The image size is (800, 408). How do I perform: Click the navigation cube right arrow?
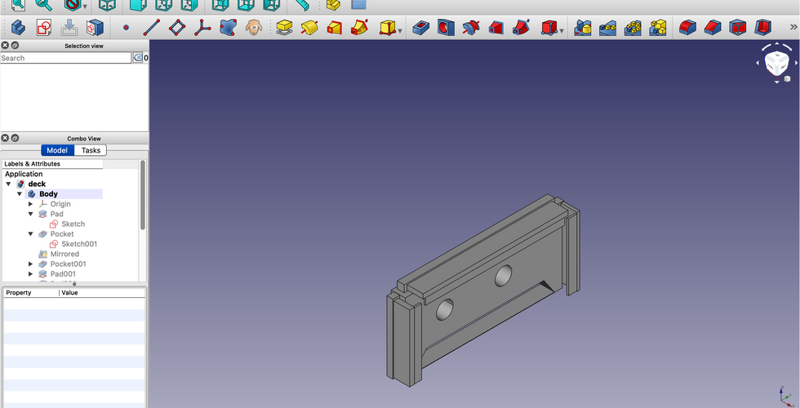pyautogui.click(x=797, y=63)
